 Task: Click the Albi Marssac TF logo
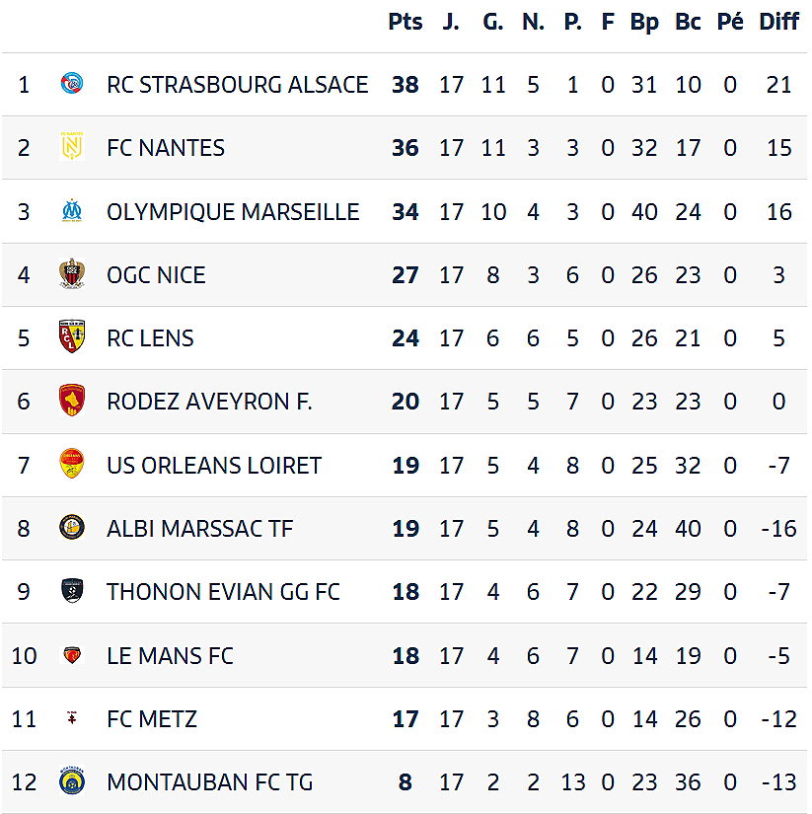tap(71, 528)
